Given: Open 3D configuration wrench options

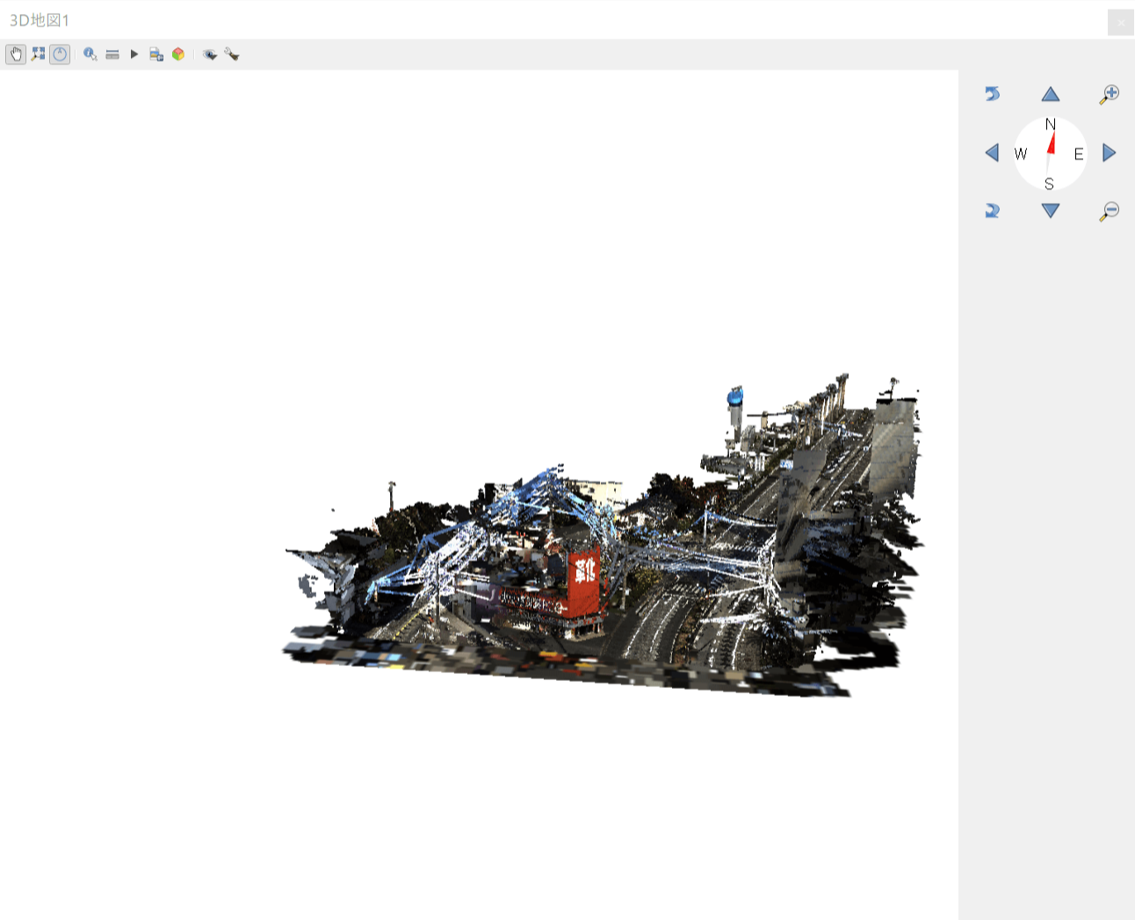Looking at the screenshot, I should tap(232, 54).
